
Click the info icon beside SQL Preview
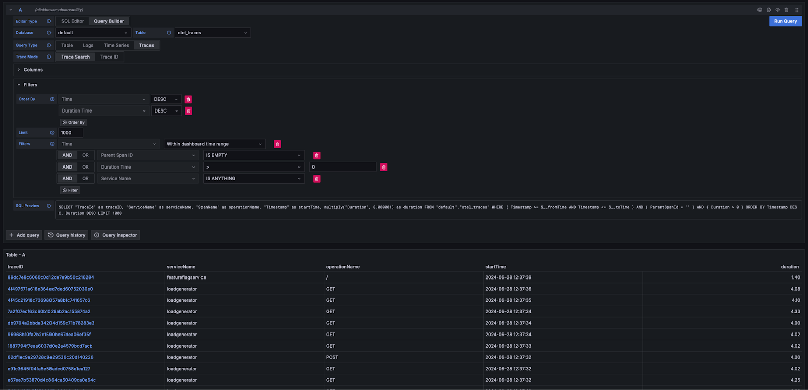click(x=49, y=206)
